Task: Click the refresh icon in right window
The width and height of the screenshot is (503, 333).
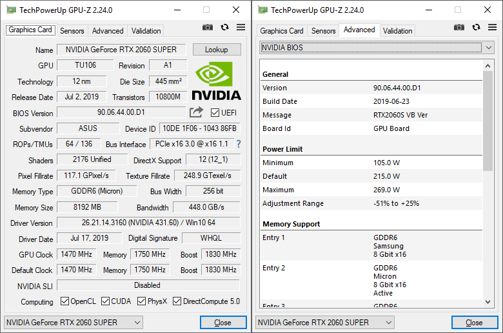Action: coord(476,27)
